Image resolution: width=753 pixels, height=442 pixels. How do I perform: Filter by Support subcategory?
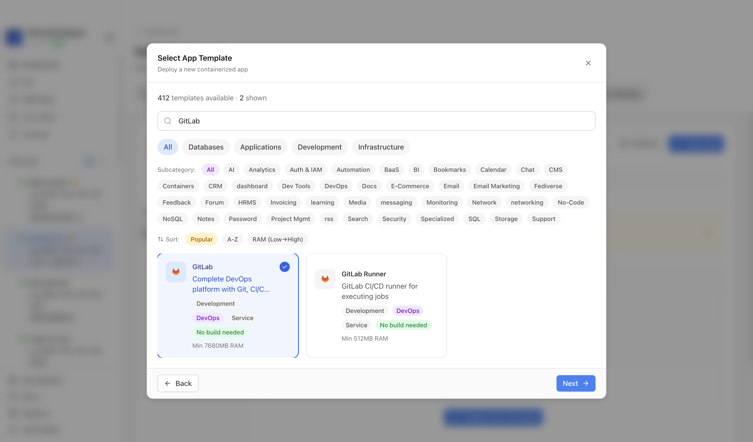pos(543,219)
